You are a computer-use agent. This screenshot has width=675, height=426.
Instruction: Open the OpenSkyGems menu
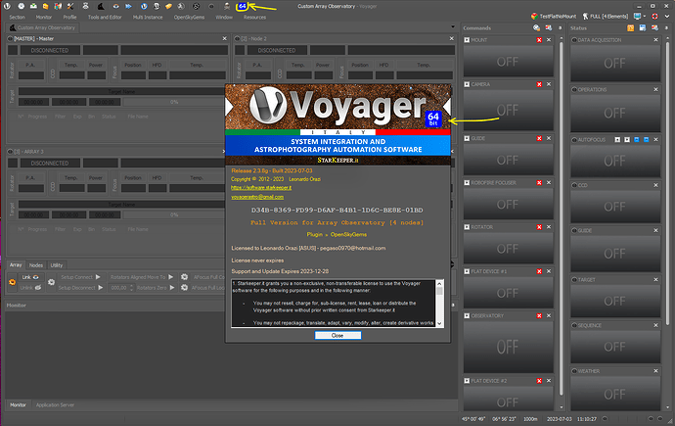(x=189, y=18)
